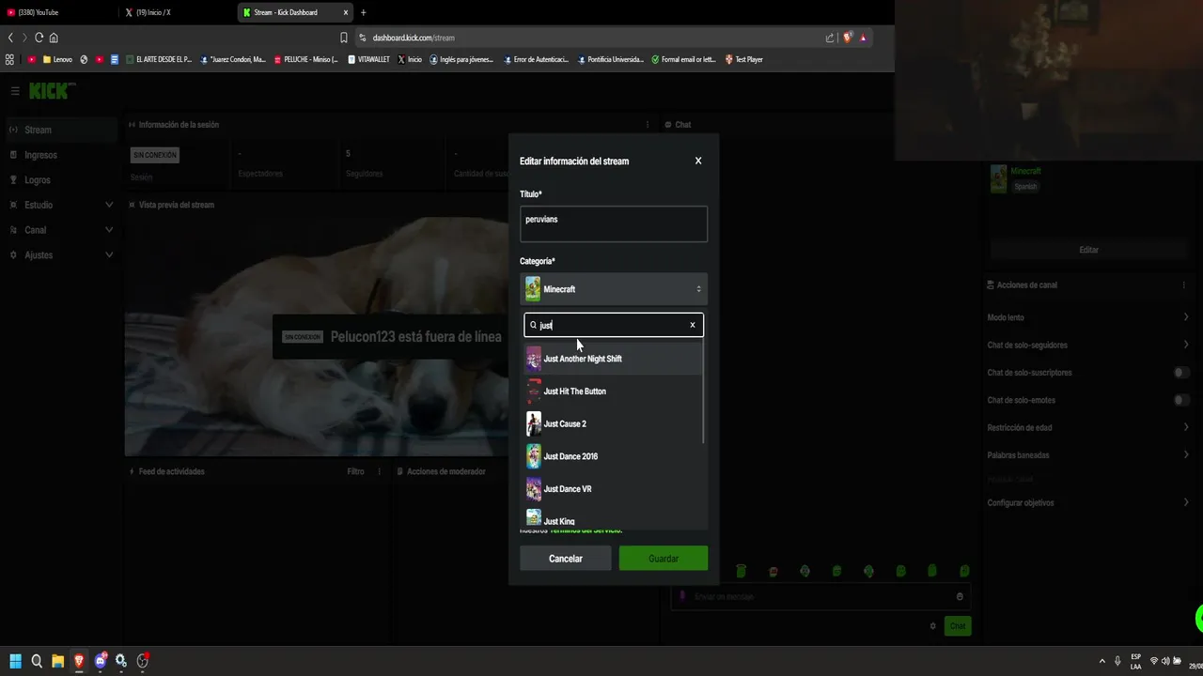Screen dimensions: 1203x676
Task: Save changes with the Guardar button
Action: (664, 559)
